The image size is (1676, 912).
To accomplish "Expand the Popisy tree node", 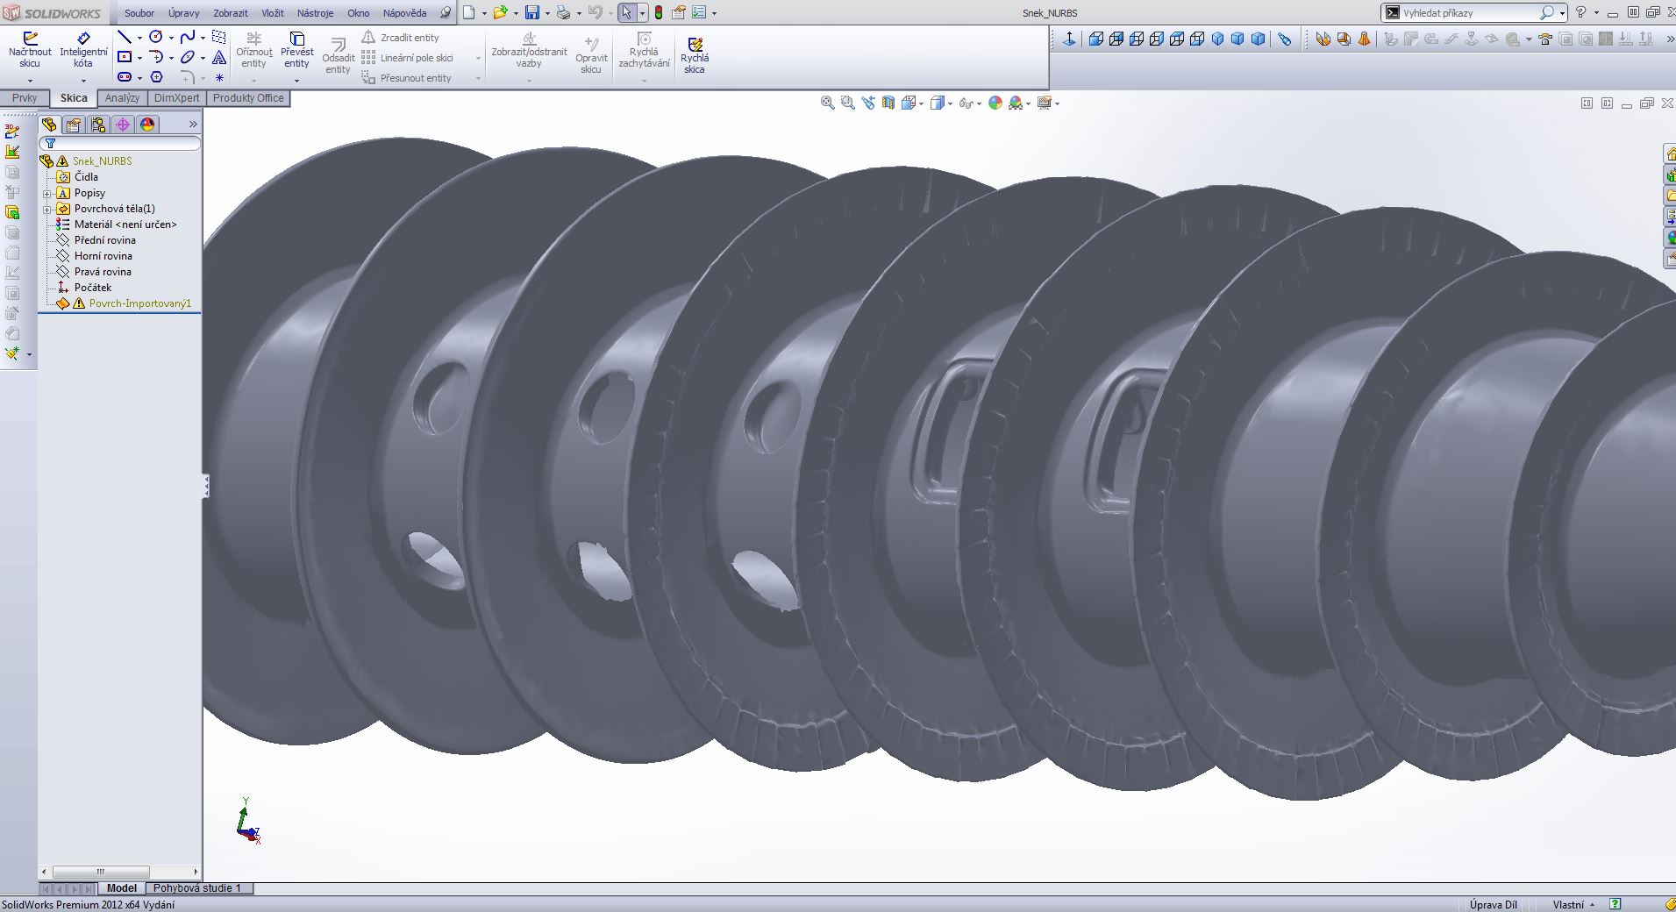I will pyautogui.click(x=47, y=193).
